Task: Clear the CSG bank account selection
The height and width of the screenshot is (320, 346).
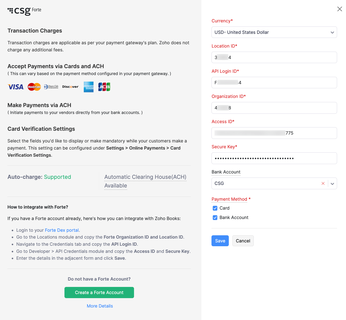Action: [x=323, y=183]
